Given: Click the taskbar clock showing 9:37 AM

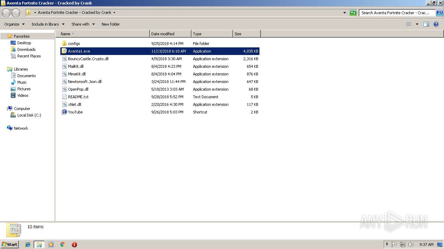Looking at the screenshot, I should point(426,245).
